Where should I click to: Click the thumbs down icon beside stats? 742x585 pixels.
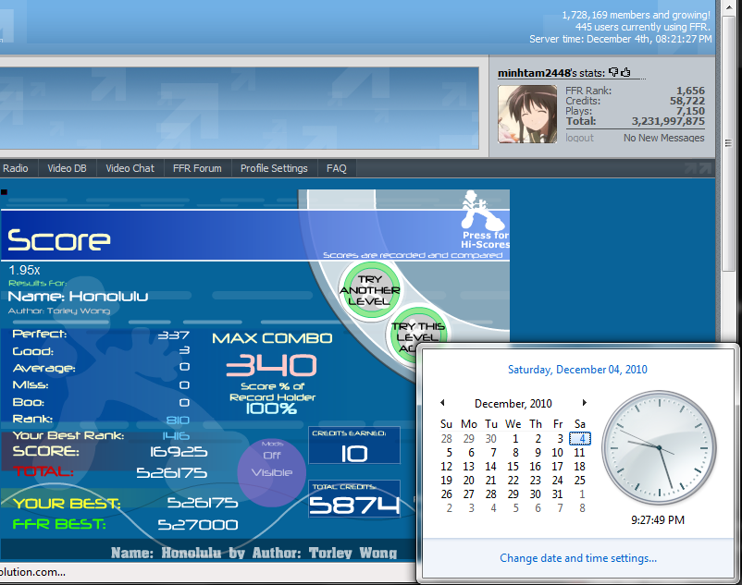(613, 72)
